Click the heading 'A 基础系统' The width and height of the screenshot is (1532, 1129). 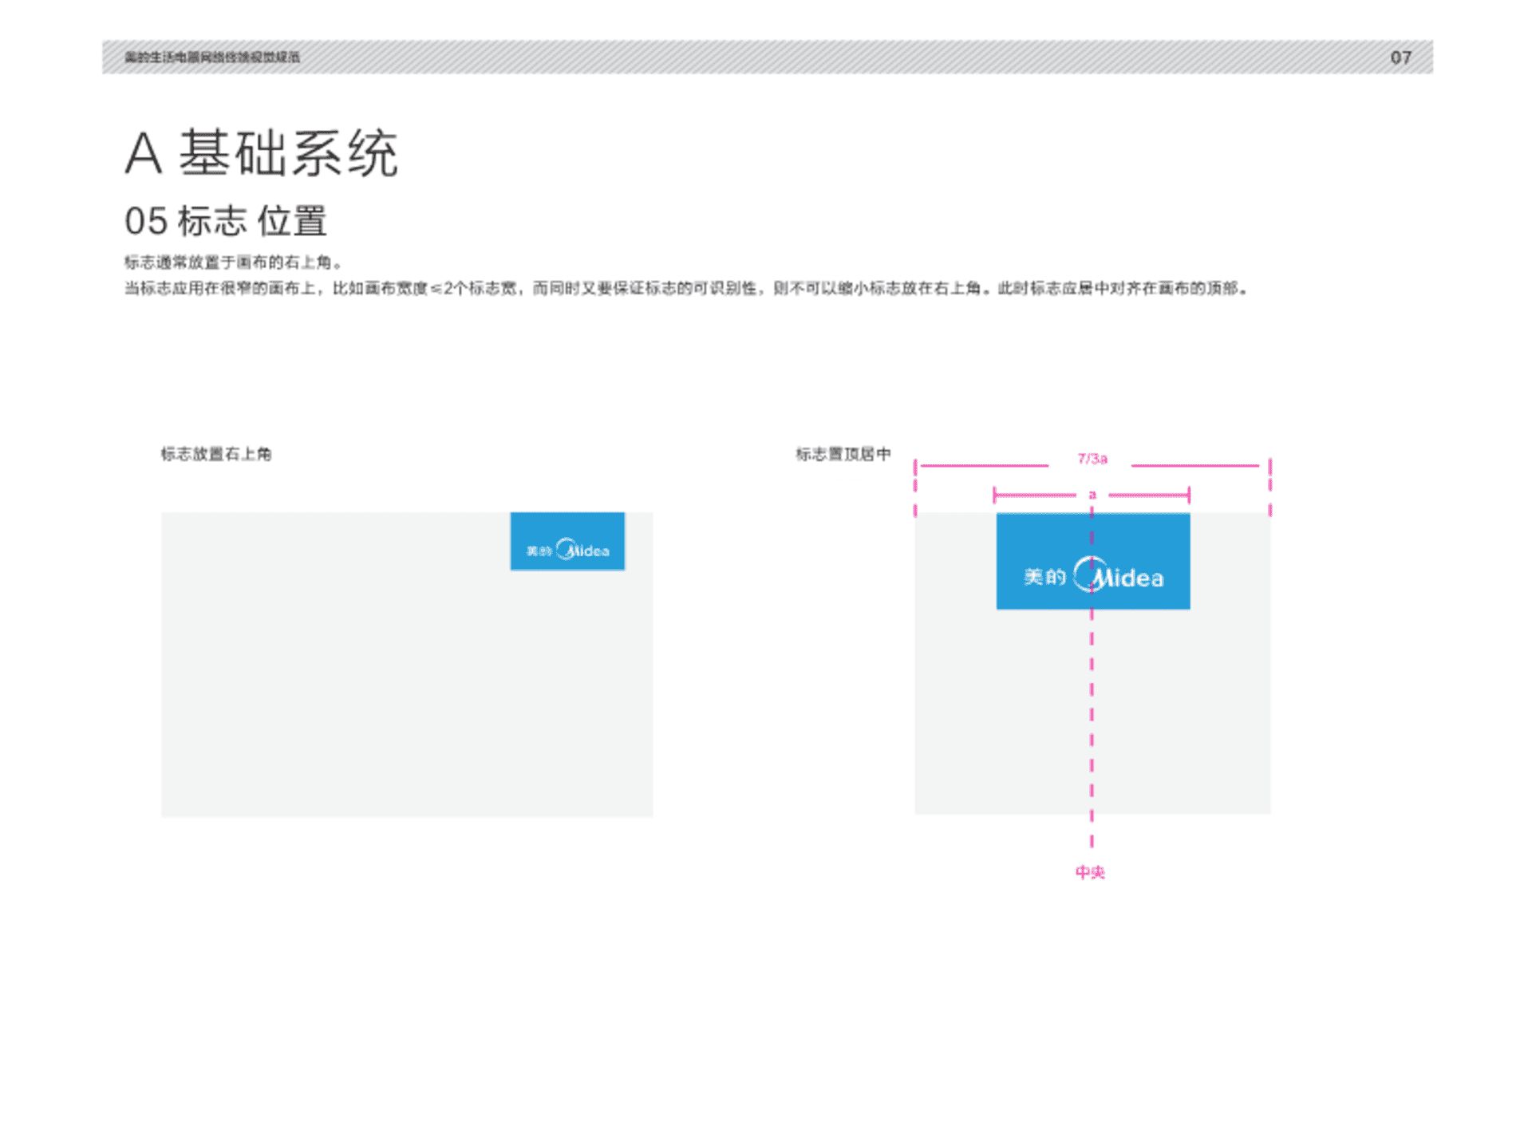[x=261, y=153]
